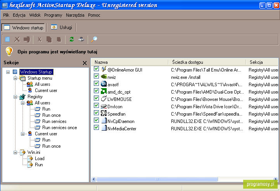
Task: Select the LWBMOUSE mouse icon
Action: (x=104, y=99)
